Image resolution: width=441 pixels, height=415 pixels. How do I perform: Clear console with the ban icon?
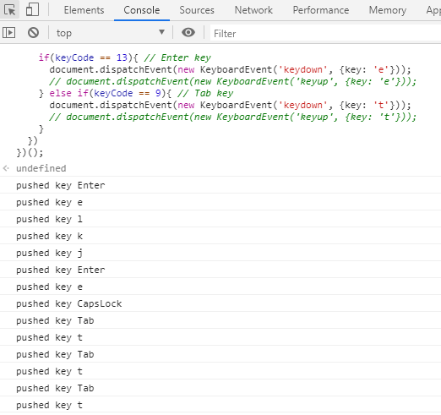[x=33, y=33]
